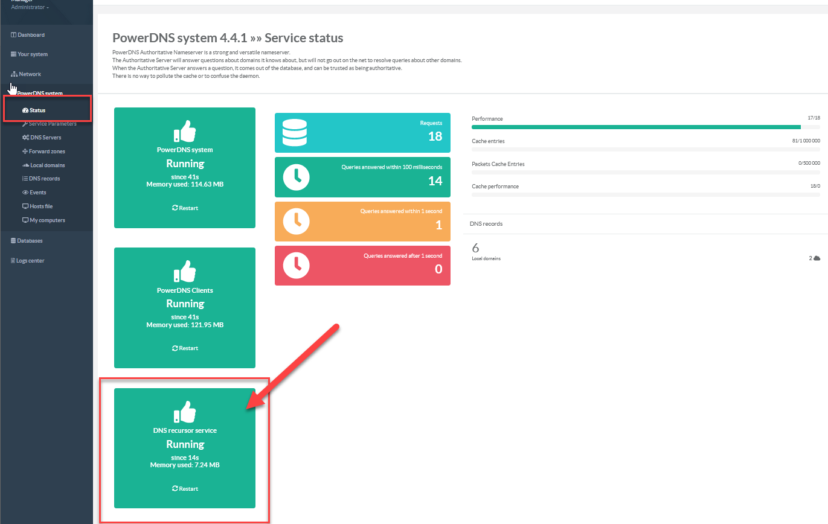Go to My computers
This screenshot has height=524, width=828.
pos(47,220)
